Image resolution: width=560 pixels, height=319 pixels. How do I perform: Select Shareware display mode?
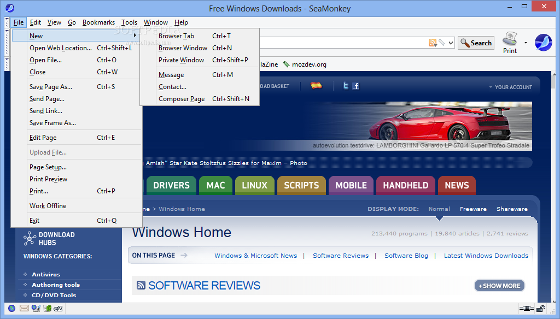tap(512, 209)
